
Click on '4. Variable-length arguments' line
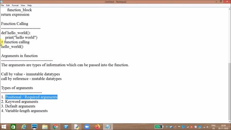click(24, 111)
